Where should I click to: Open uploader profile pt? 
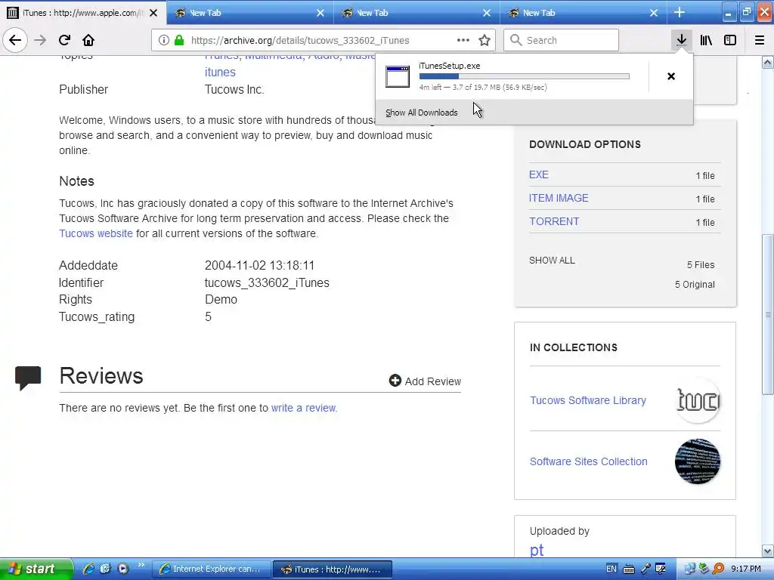click(x=537, y=550)
